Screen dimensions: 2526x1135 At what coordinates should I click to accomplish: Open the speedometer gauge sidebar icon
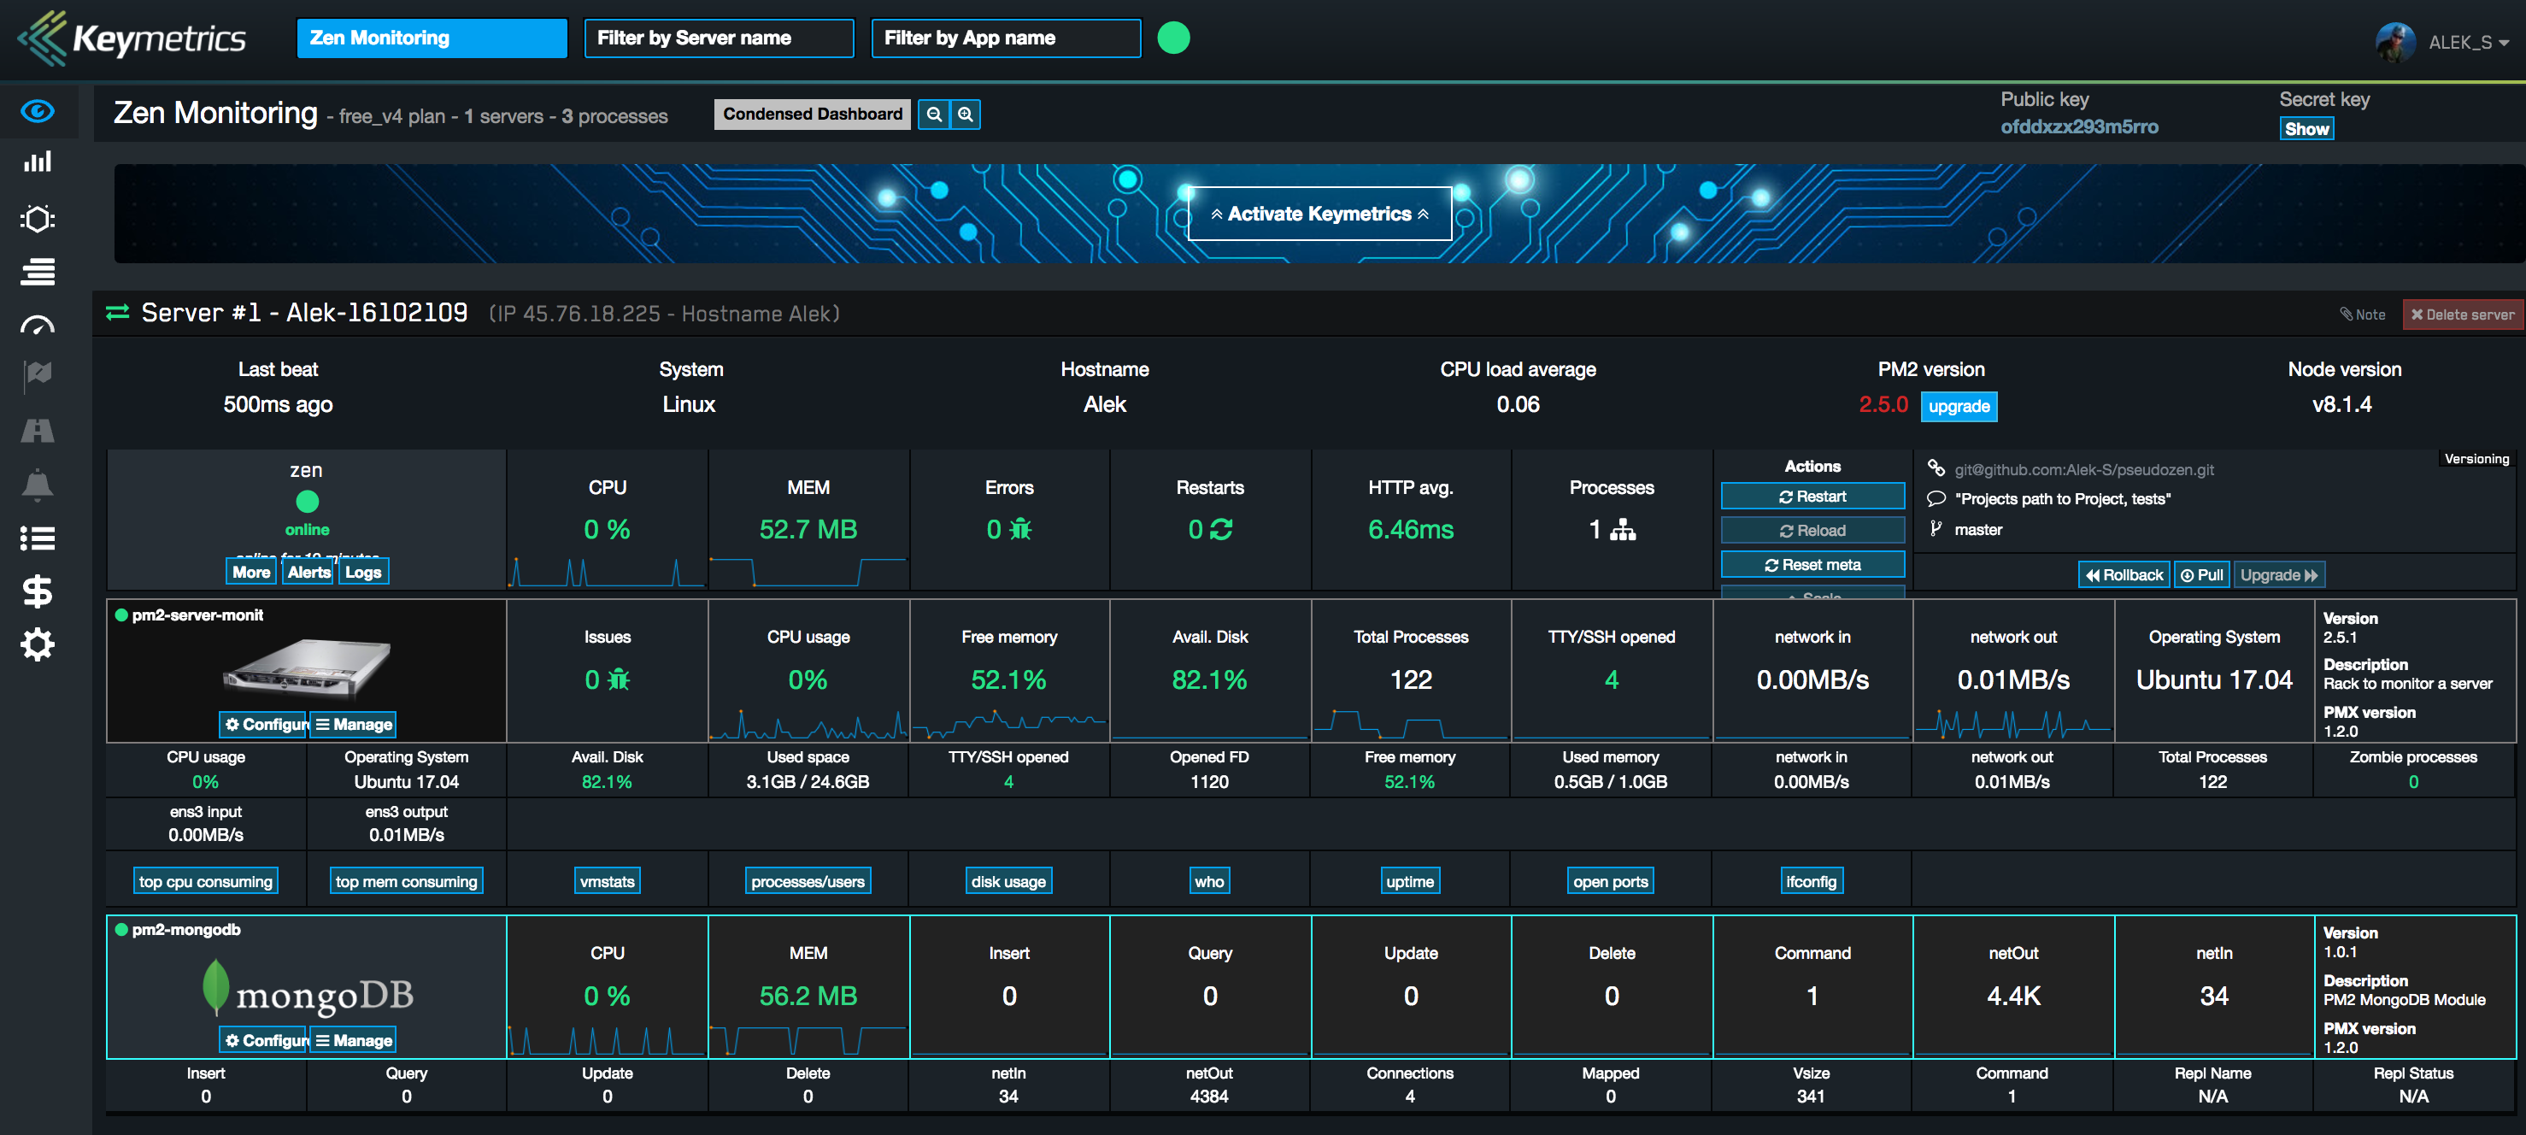coord(38,326)
